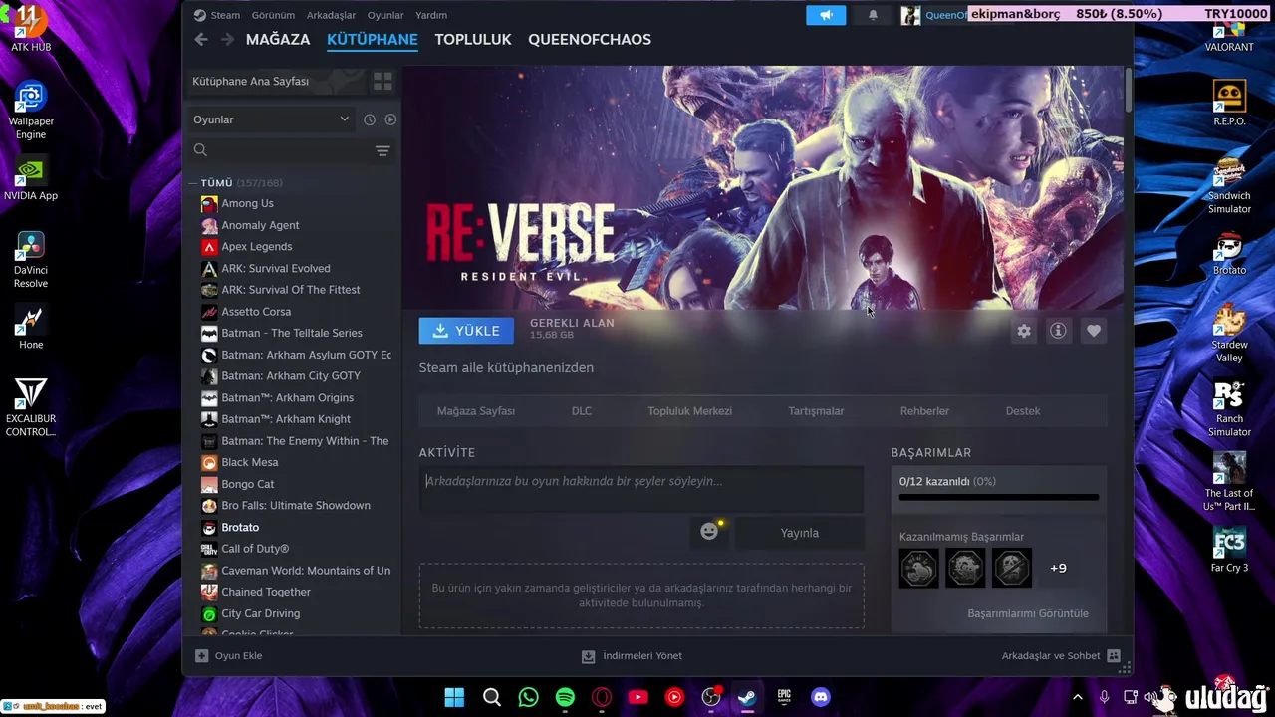Open the Windows Start button
Image resolution: width=1275 pixels, height=717 pixels.
454,697
